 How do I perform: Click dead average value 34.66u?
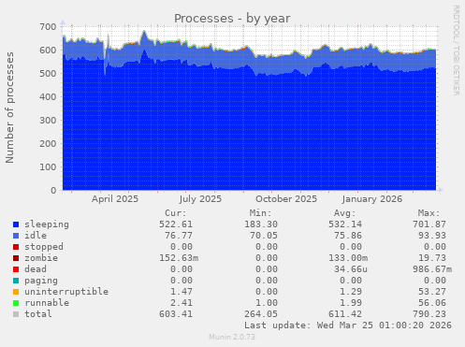click(x=351, y=269)
